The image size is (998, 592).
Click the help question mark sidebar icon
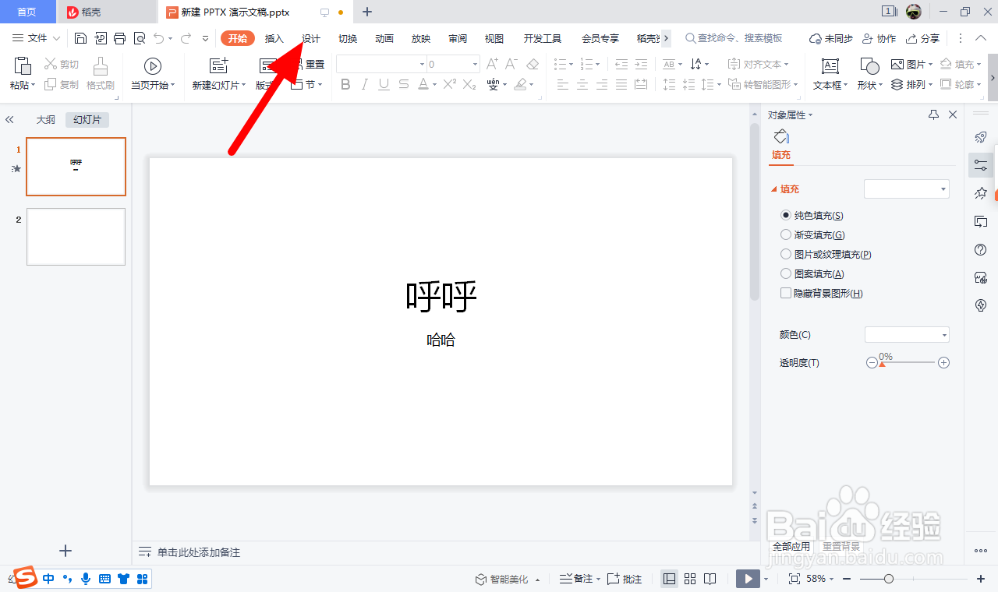click(981, 249)
